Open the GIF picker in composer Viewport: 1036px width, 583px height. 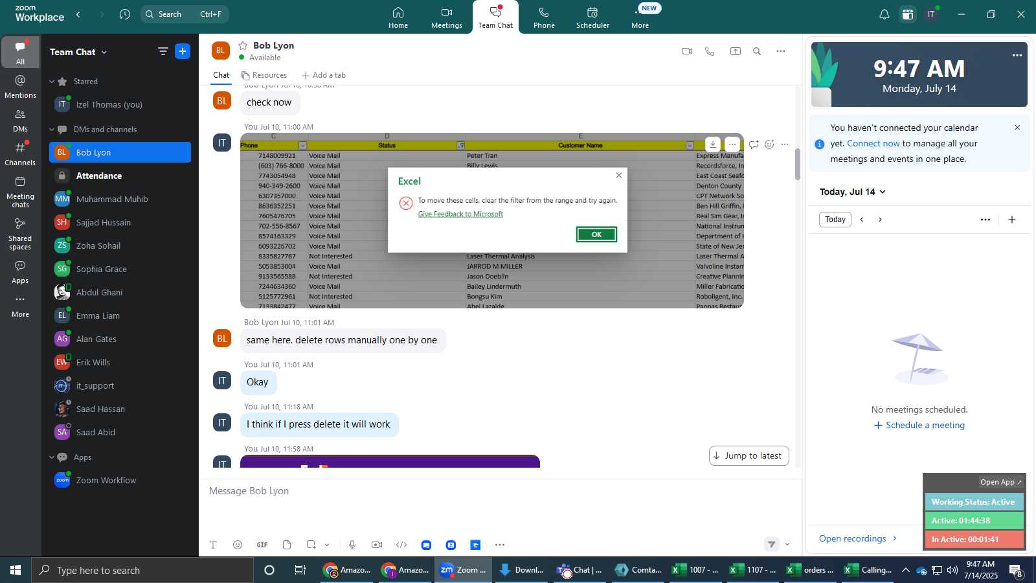[262, 545]
